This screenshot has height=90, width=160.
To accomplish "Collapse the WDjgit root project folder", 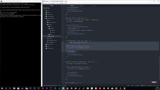I will pos(43,8).
